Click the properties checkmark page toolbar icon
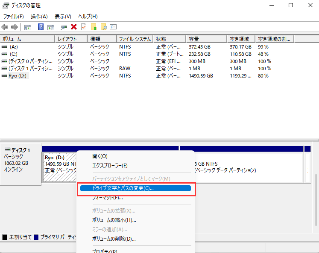Image resolution: width=319 pixels, height=253 pixels. (x=83, y=27)
